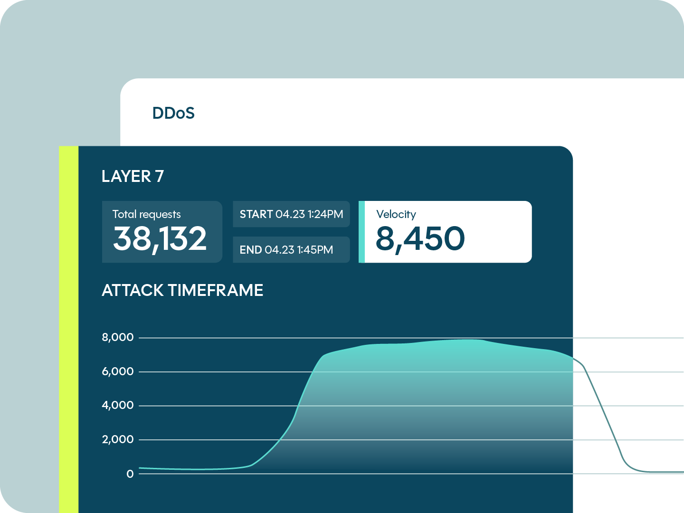Click the 6,000 axis label
The height and width of the screenshot is (513, 684).
tap(118, 371)
